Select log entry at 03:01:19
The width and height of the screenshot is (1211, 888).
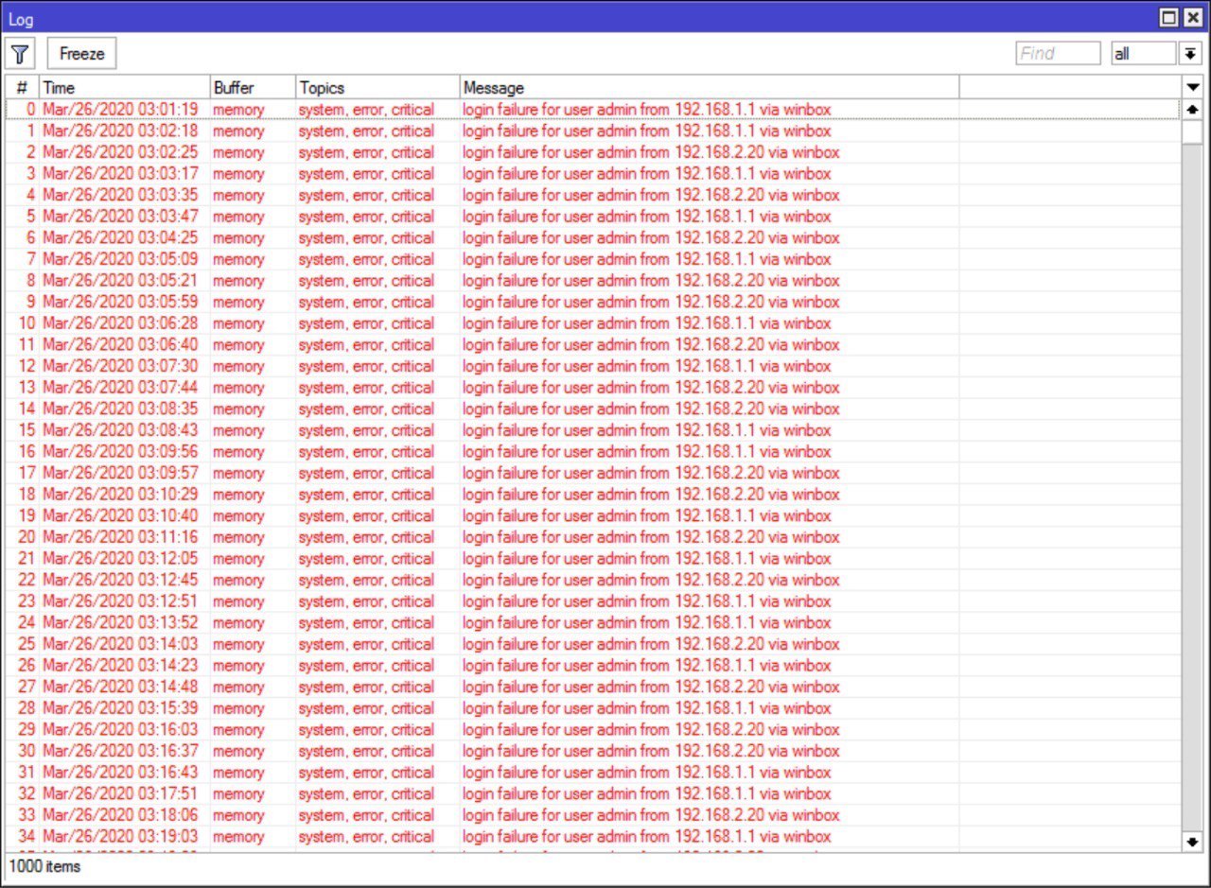(593, 110)
